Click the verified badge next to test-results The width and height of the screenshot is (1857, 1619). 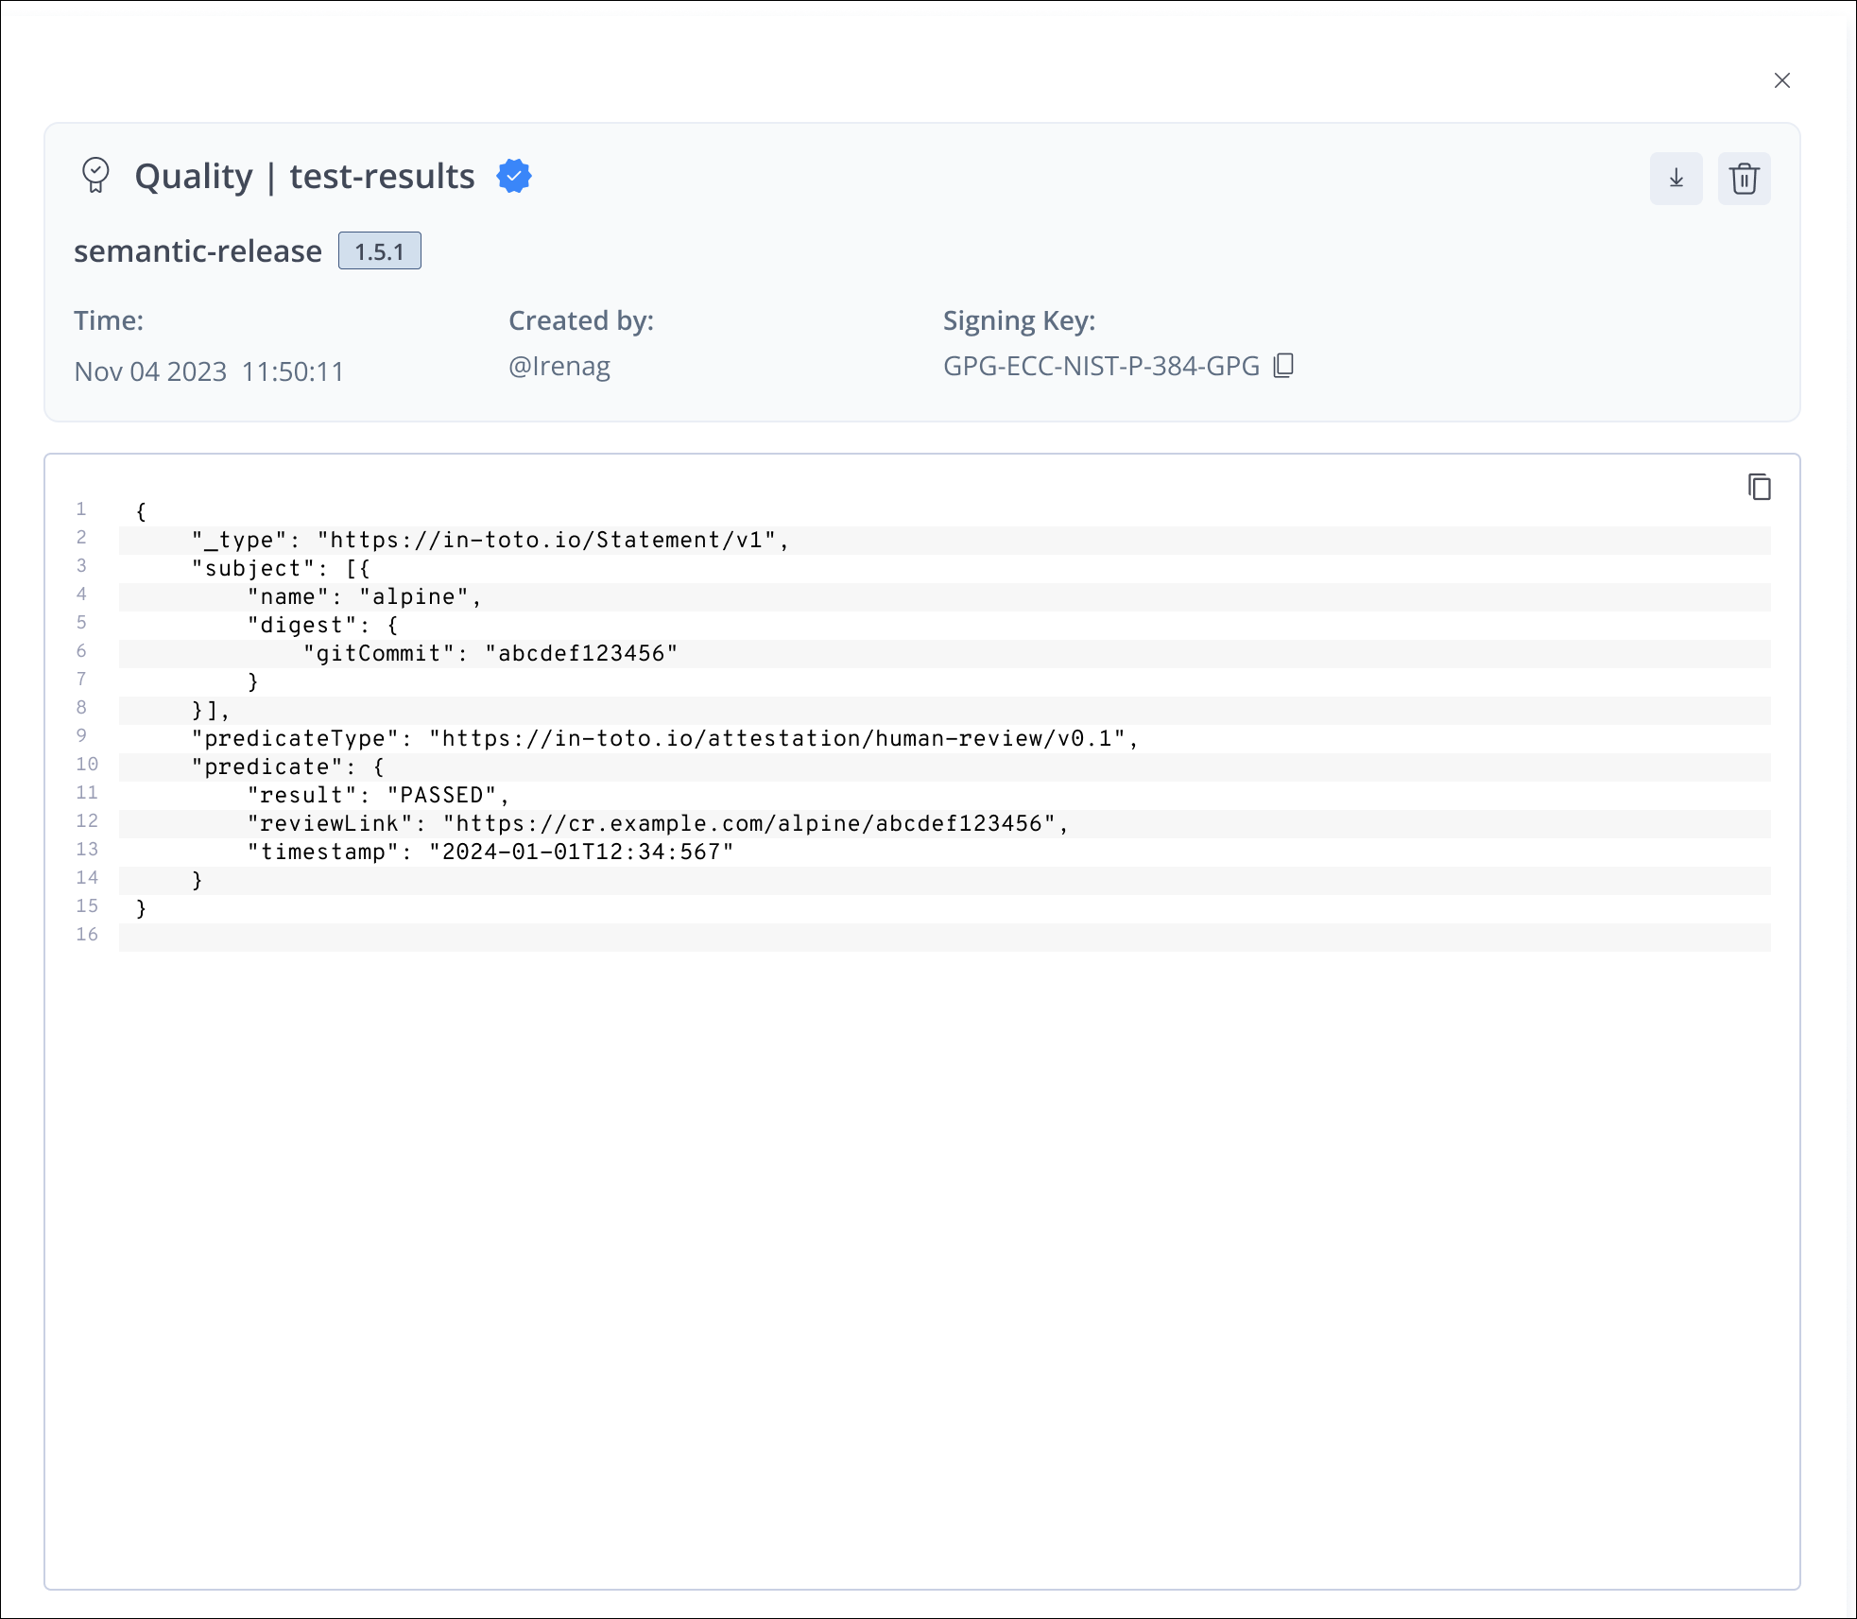pos(514,176)
